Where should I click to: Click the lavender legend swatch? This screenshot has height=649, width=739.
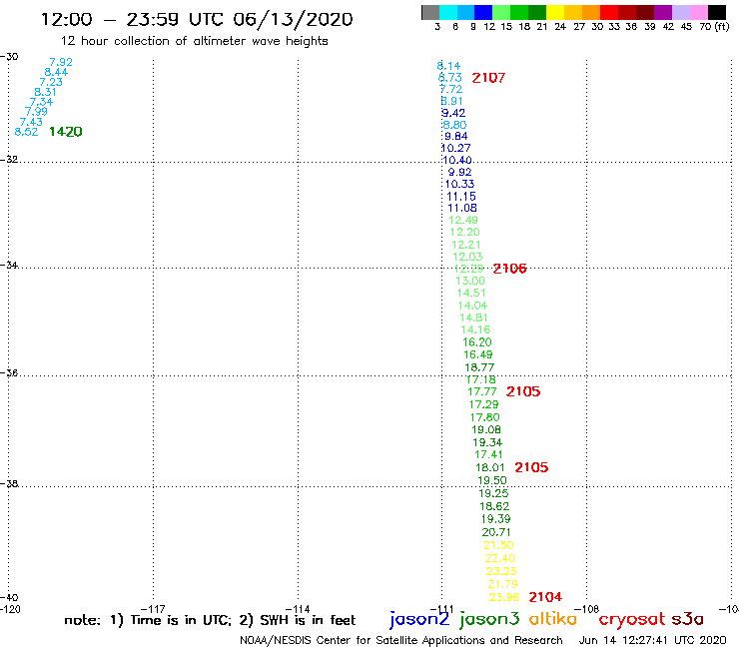(x=680, y=12)
